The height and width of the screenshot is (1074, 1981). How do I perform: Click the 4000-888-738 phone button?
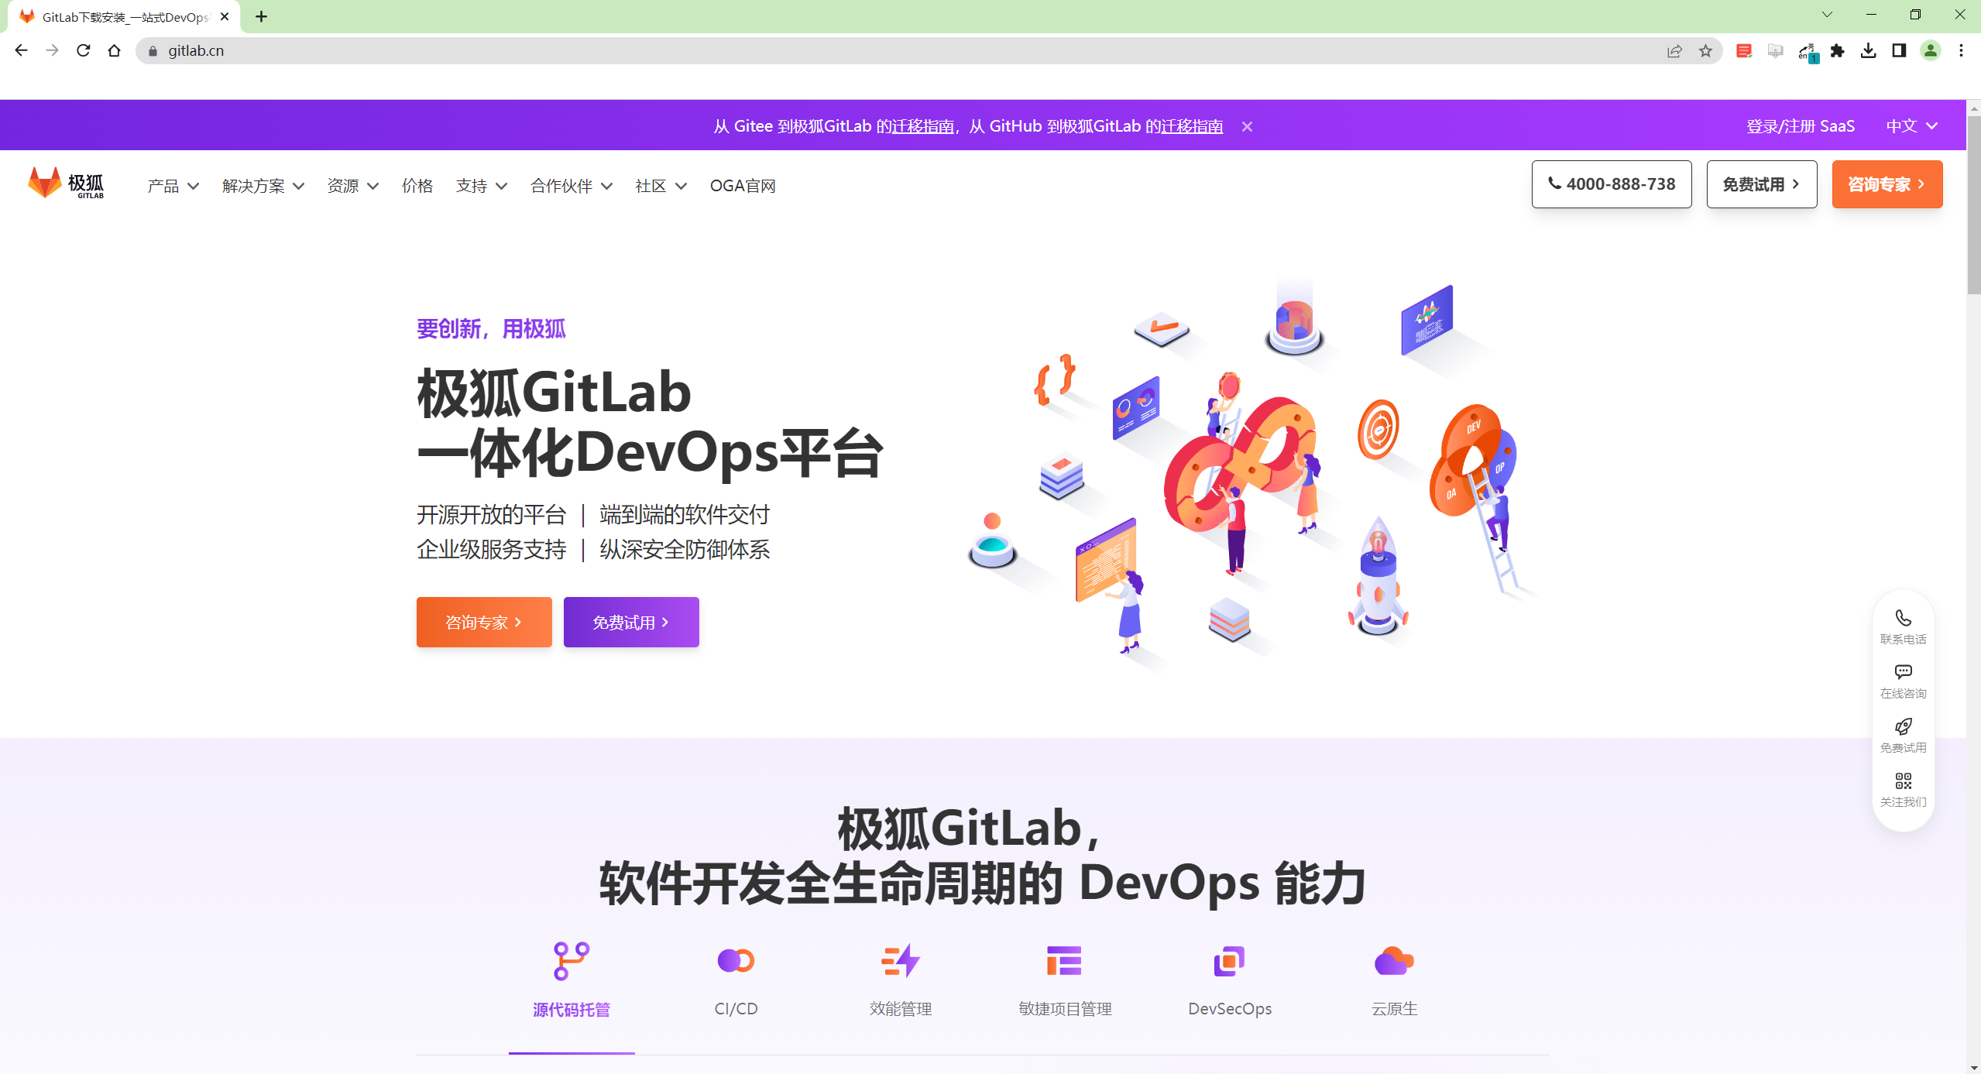(x=1612, y=184)
